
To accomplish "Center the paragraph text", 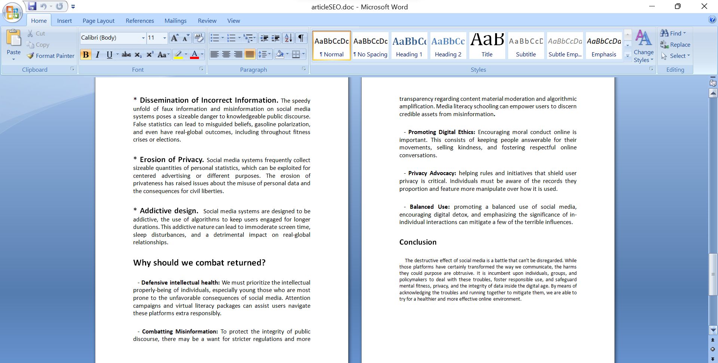I will coord(226,55).
